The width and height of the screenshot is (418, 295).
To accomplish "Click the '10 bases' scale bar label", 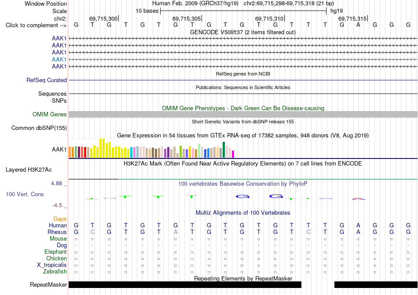I will [x=147, y=11].
